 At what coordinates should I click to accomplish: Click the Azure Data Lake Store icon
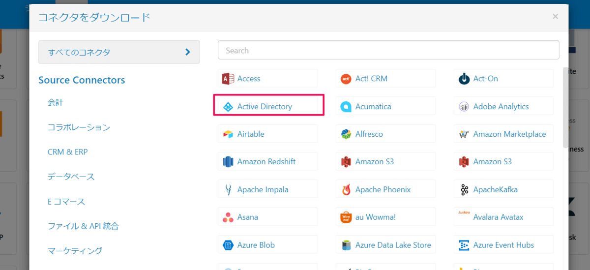(346, 245)
